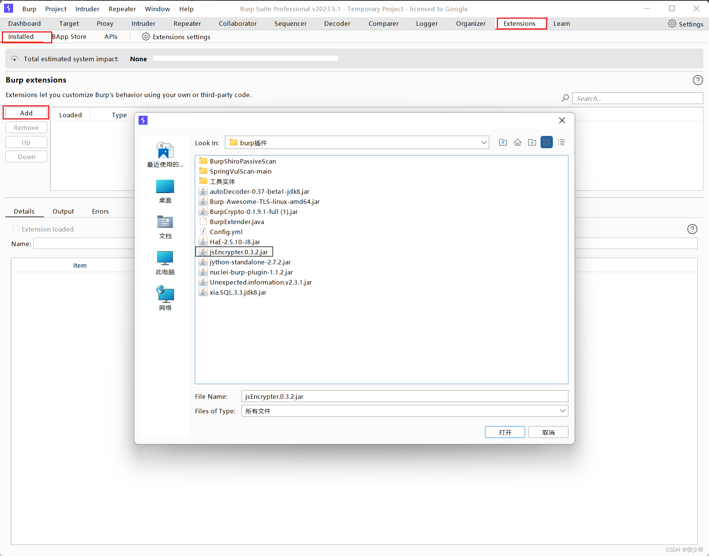This screenshot has width=709, height=556.
Task: Click the Item column header
Action: [x=80, y=265]
